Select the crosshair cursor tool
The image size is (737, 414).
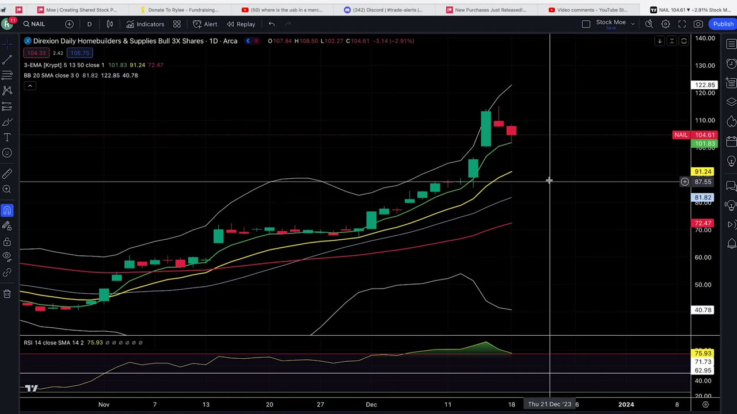[7, 43]
